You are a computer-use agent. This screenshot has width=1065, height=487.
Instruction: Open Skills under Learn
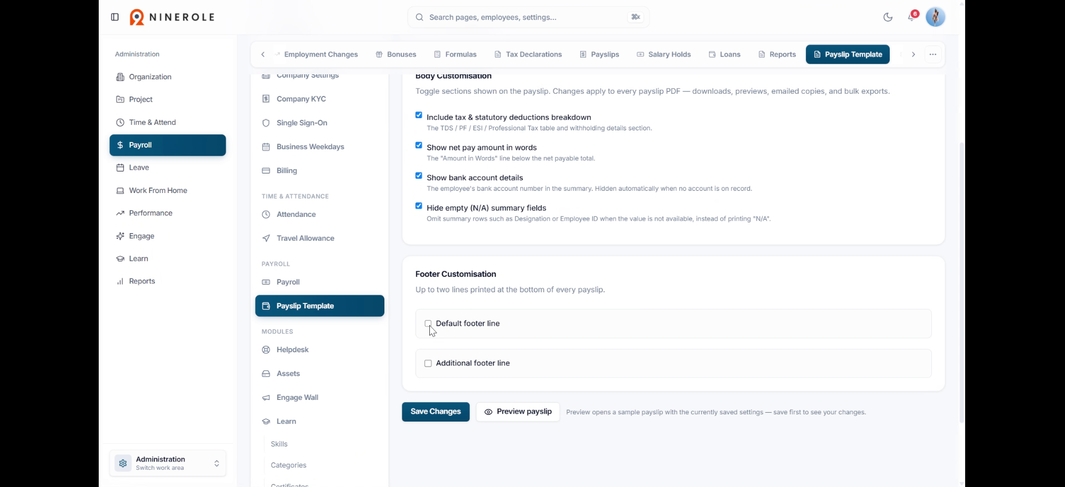click(279, 444)
